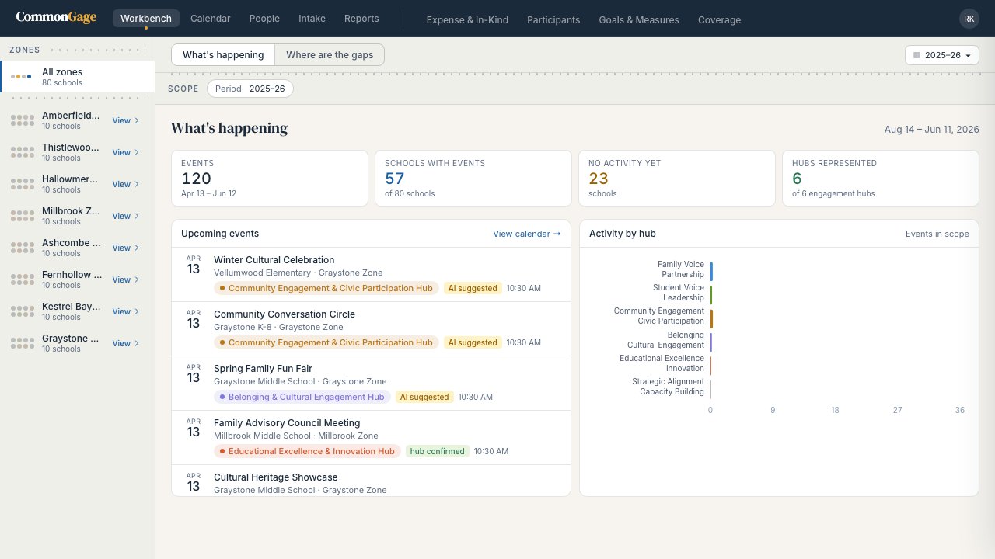This screenshot has height=559, width=995.
Task: Go to the Calendar tab
Action: (x=211, y=19)
